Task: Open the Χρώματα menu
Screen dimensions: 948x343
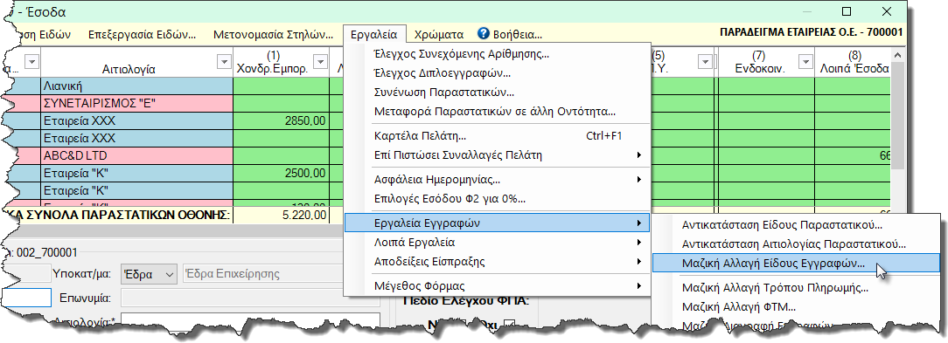Action: [440, 34]
